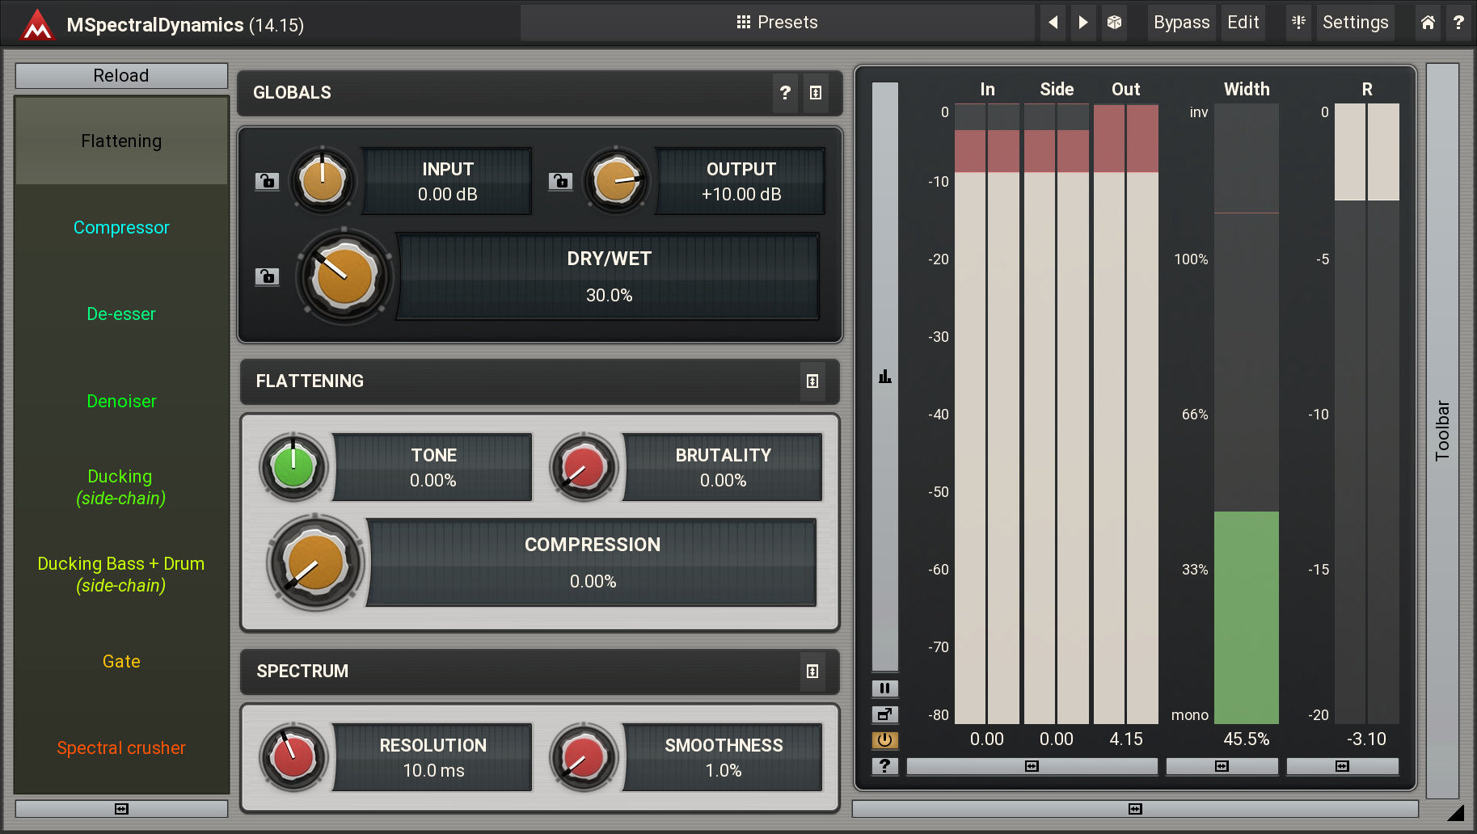The width and height of the screenshot is (1477, 834).
Task: Collapse the SPECTRUM section panel
Action: pyautogui.click(x=812, y=672)
